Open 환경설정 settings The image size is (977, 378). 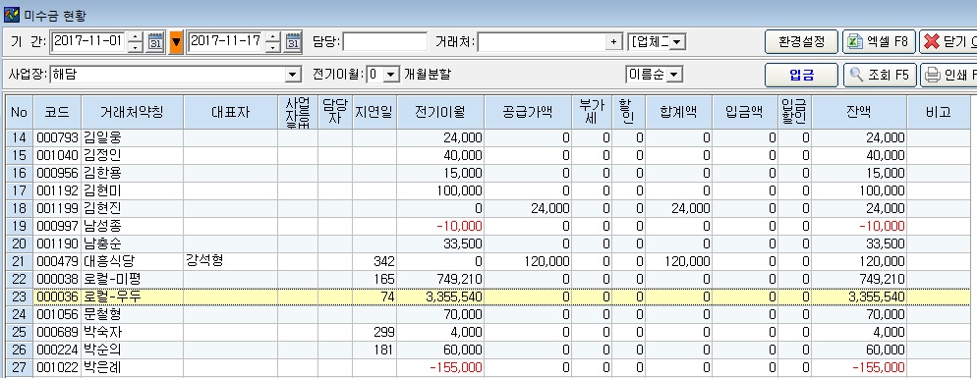[x=801, y=41]
